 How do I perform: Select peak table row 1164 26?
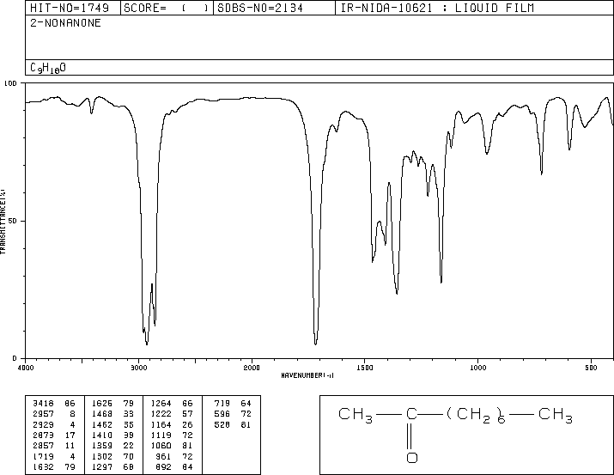172,424
